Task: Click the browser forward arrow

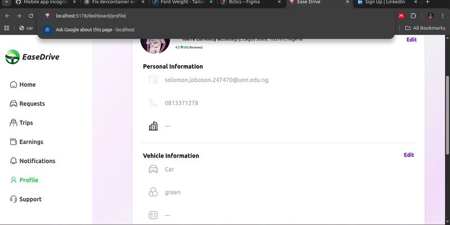Action: tap(19, 16)
